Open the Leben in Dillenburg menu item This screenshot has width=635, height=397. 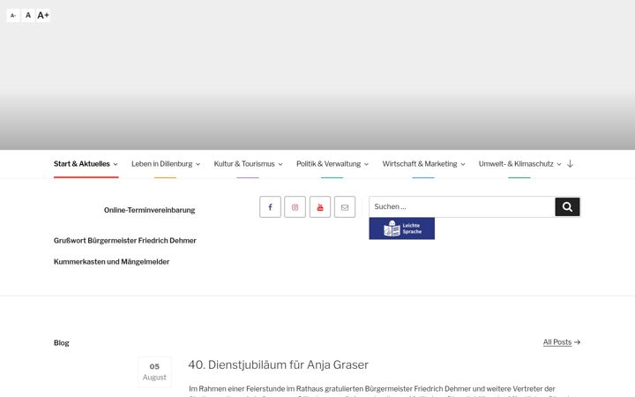coord(162,164)
